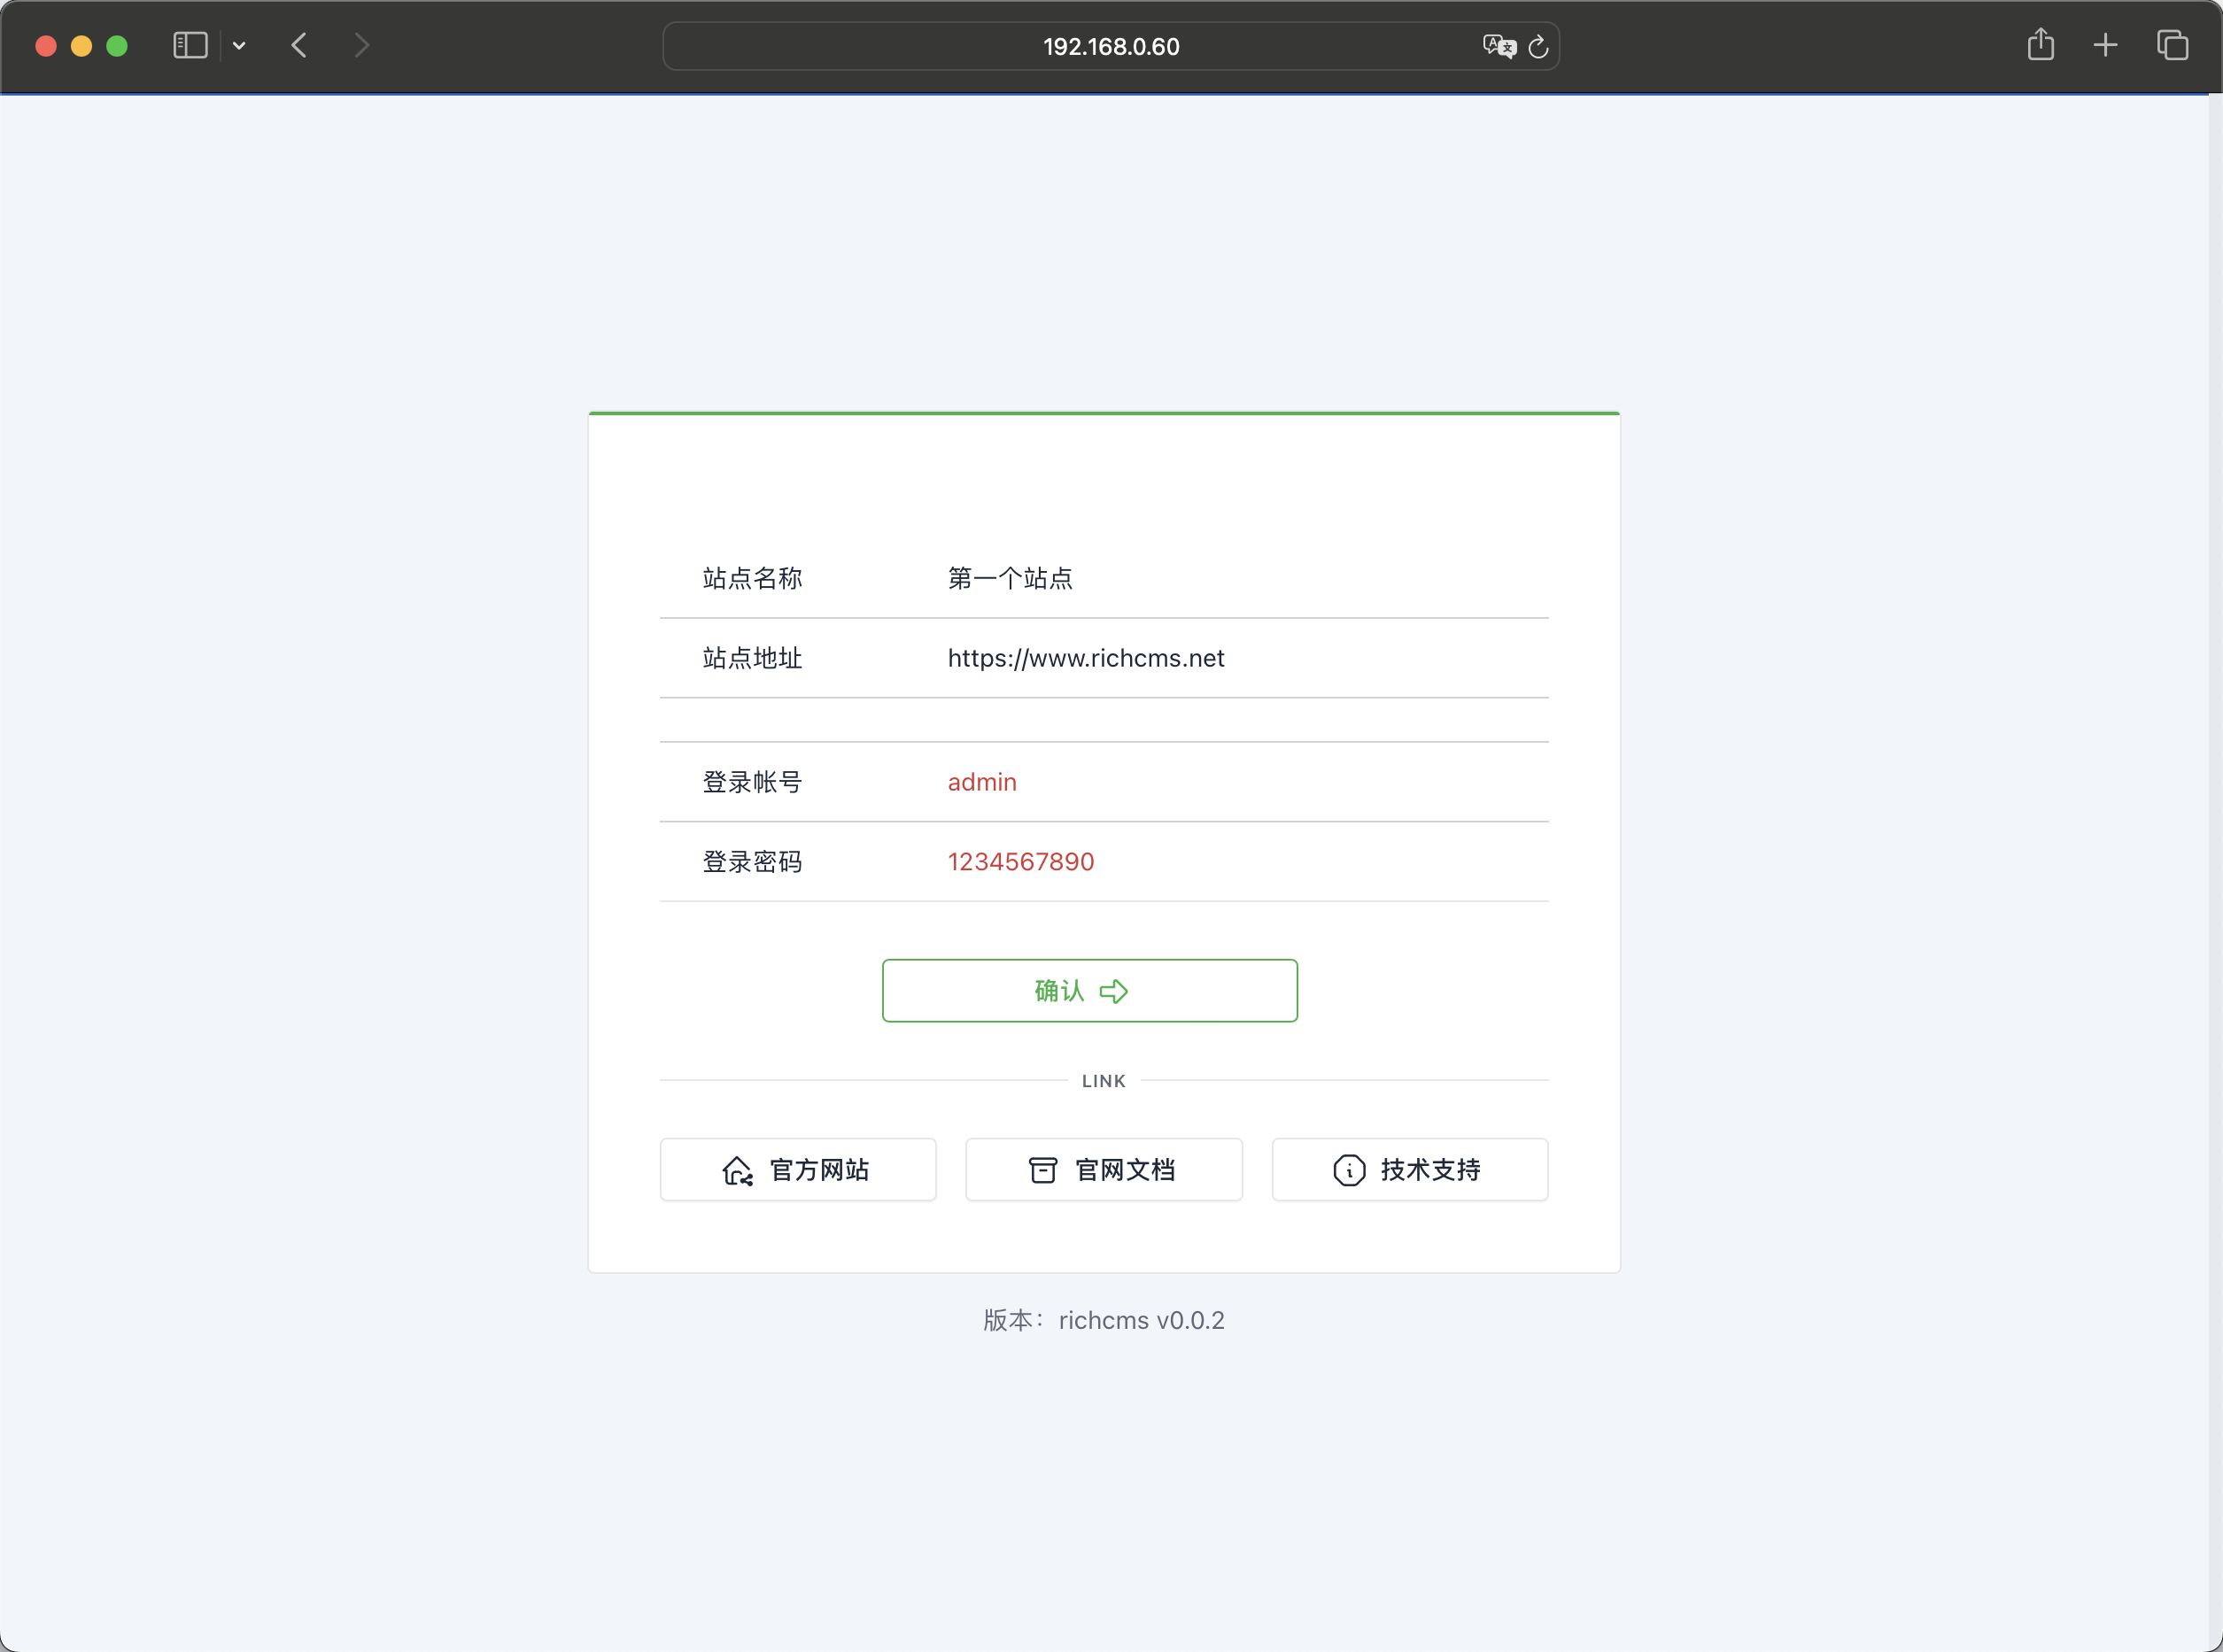The height and width of the screenshot is (1652, 2223).
Task: Click the site name field 第一个站点
Action: [x=1010, y=578]
